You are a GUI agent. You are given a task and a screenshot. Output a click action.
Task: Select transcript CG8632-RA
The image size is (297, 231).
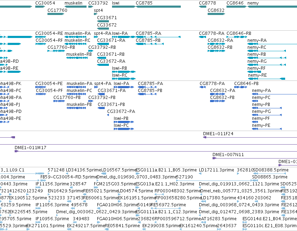(x=220, y=40)
